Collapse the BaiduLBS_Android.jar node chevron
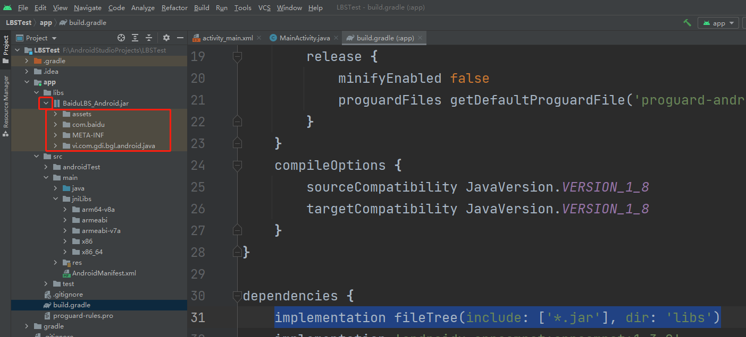The image size is (746, 337). click(x=46, y=103)
